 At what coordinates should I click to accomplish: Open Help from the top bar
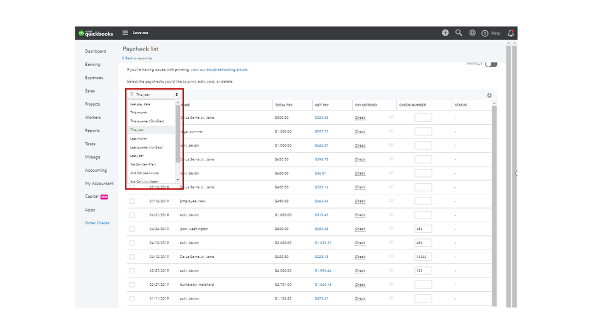491,33
